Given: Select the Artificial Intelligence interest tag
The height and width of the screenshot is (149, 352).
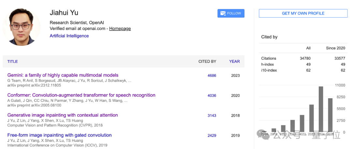Looking at the screenshot, I should [x=69, y=36].
